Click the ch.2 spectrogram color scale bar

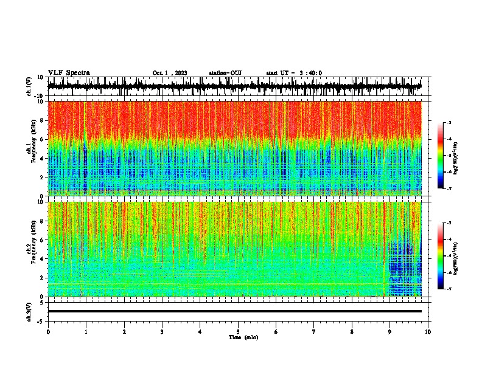(x=440, y=256)
